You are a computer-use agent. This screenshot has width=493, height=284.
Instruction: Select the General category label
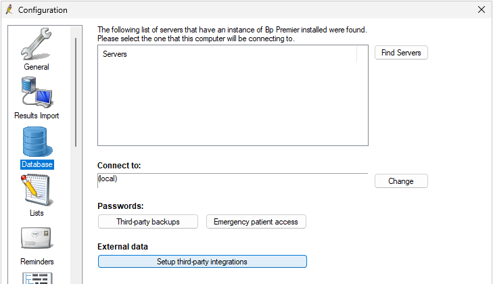tap(37, 67)
